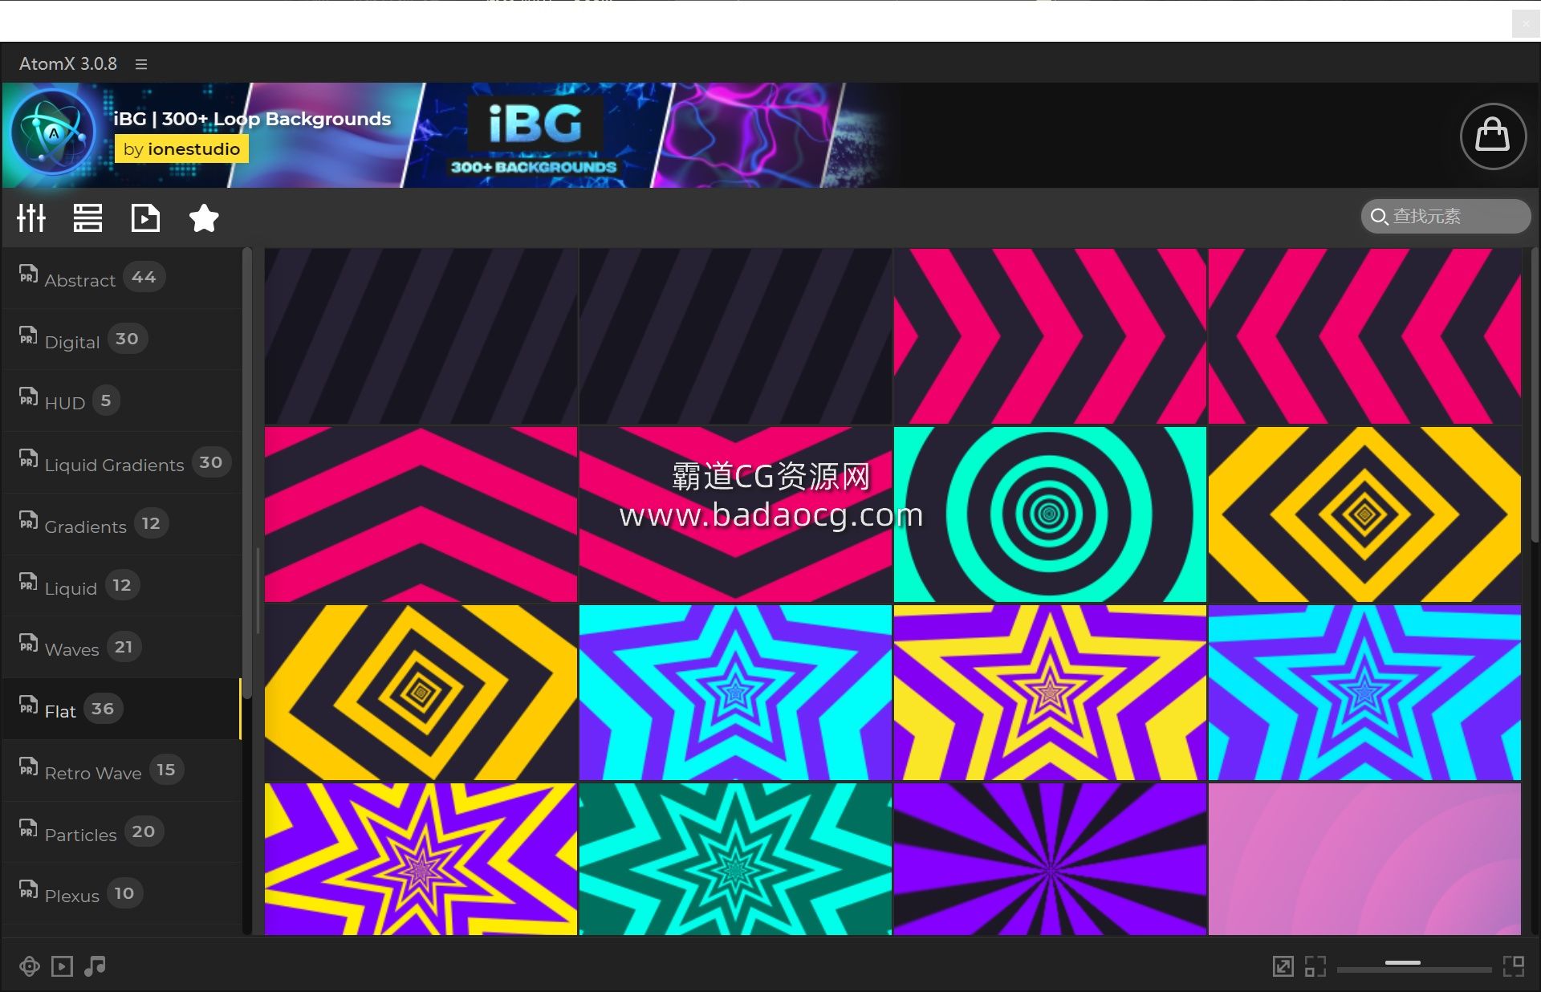Open the shopping bag store icon
Screen dimensions: 1541x992
1492,136
